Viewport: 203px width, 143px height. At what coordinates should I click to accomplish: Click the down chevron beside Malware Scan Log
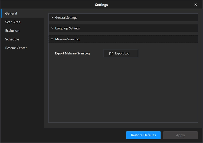click(52, 39)
